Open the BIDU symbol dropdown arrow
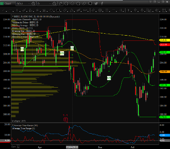Screen dimensions: 170x149 pos(29,4)
